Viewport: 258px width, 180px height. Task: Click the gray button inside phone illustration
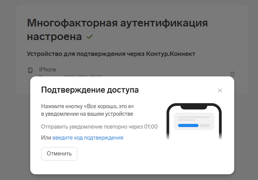point(205,126)
